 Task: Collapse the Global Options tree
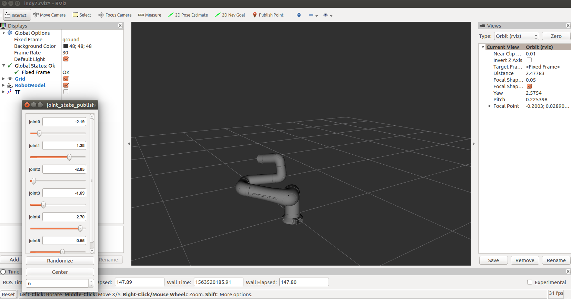[4, 33]
